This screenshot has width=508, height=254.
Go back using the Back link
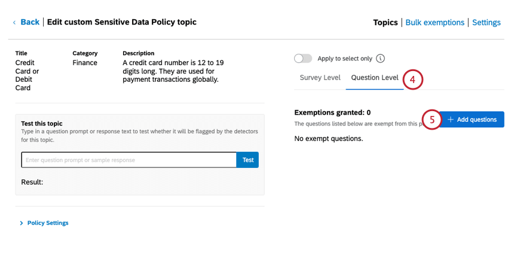[x=30, y=22]
